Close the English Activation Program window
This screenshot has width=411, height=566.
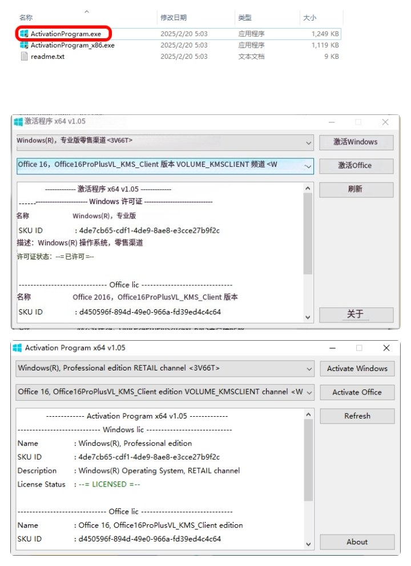tap(386, 348)
